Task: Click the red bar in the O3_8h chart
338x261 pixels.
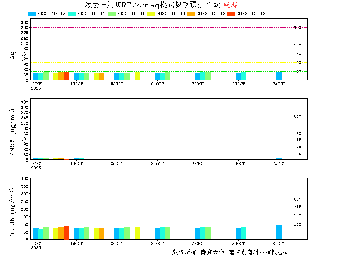Action: pyautogui.click(x=66, y=233)
